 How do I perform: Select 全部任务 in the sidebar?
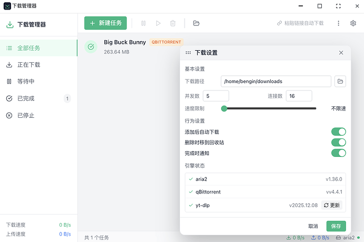[39, 48]
